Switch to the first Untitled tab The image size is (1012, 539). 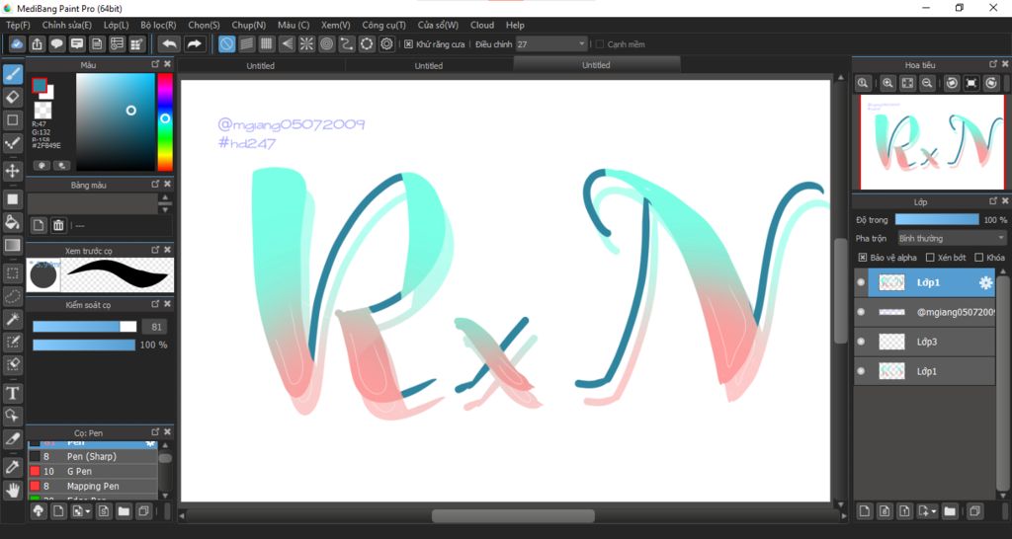click(261, 66)
